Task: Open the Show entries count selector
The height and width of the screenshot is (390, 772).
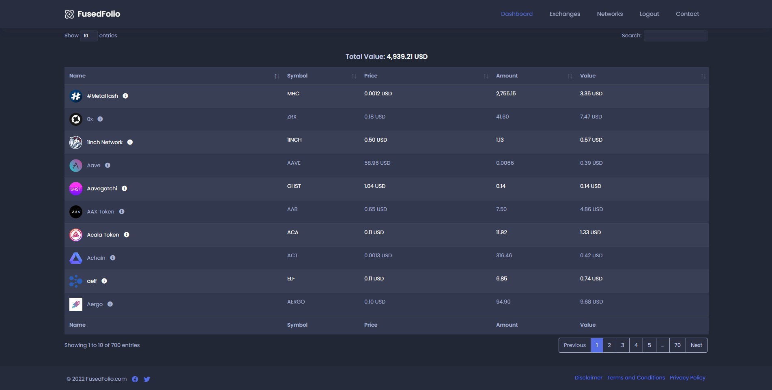Action: pyautogui.click(x=88, y=36)
